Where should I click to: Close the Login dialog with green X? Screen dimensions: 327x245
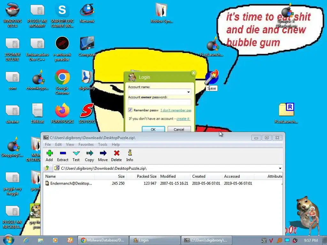[x=193, y=73]
